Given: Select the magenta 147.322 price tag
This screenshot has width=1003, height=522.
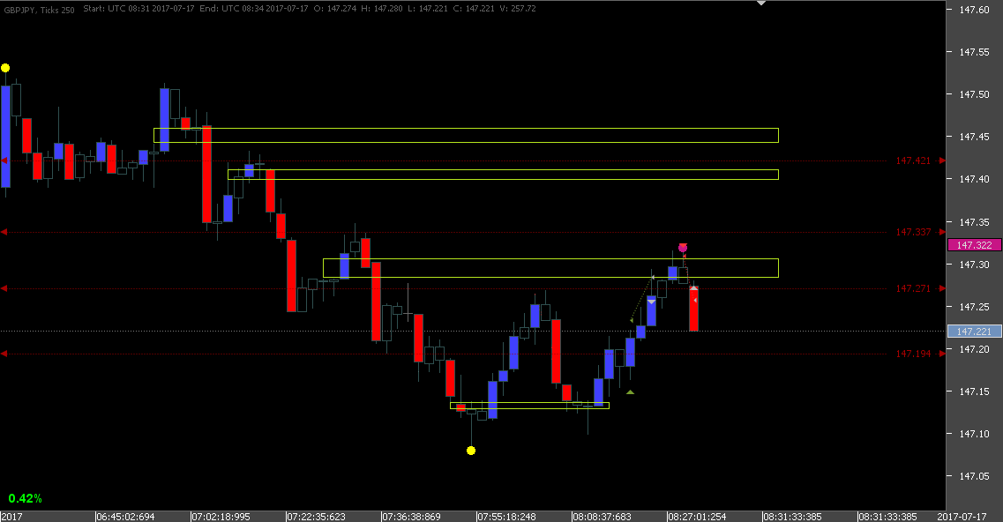Looking at the screenshot, I should (973, 245).
